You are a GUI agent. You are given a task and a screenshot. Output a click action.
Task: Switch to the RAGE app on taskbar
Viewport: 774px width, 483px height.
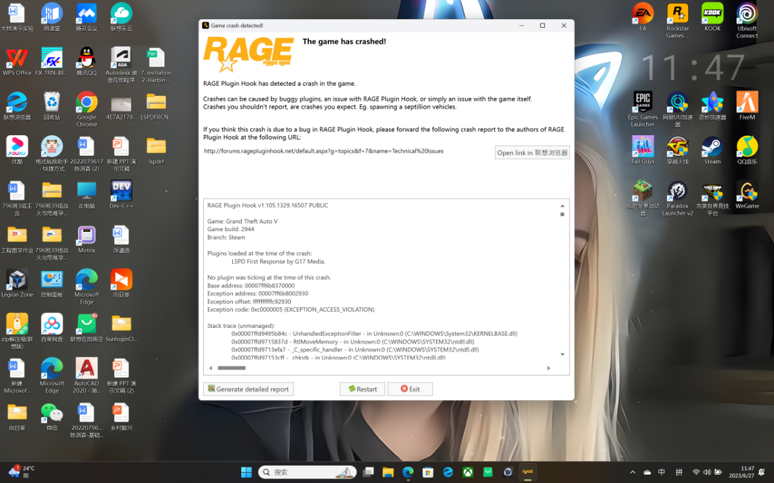528,472
